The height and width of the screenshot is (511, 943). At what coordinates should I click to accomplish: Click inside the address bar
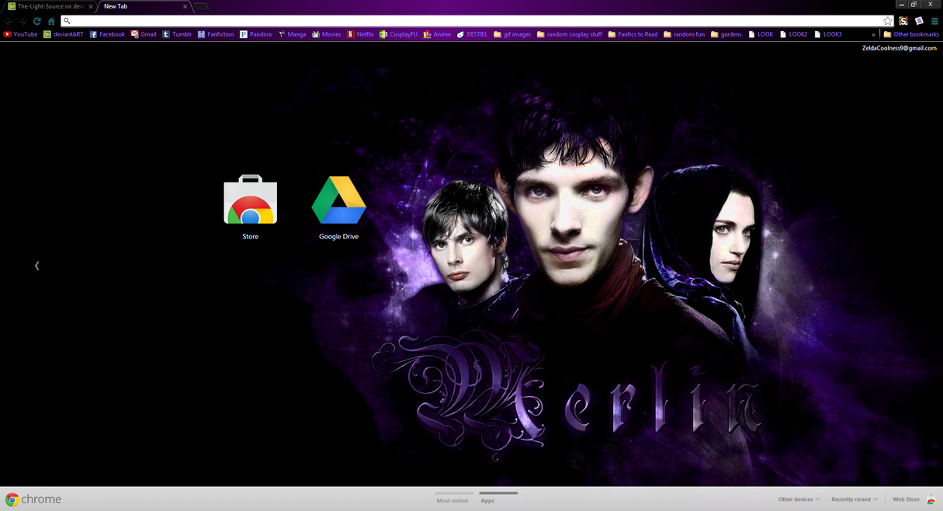point(310,21)
